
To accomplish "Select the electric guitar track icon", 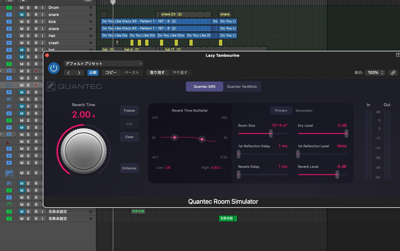I will click(x=9, y=141).
